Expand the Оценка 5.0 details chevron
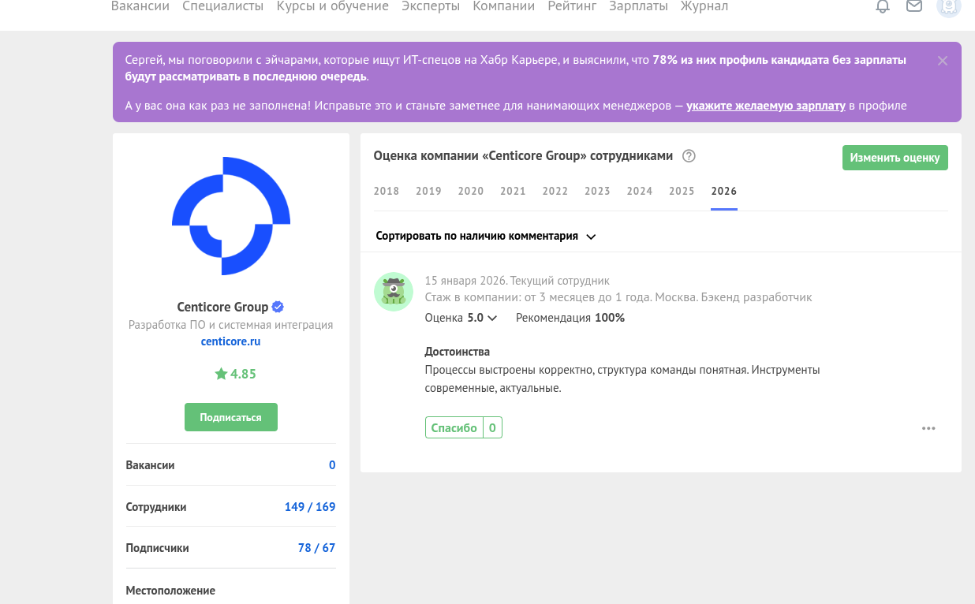 tap(492, 318)
